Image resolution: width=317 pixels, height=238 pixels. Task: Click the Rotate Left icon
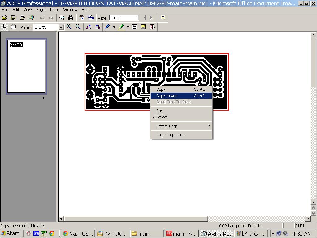pos(89,27)
